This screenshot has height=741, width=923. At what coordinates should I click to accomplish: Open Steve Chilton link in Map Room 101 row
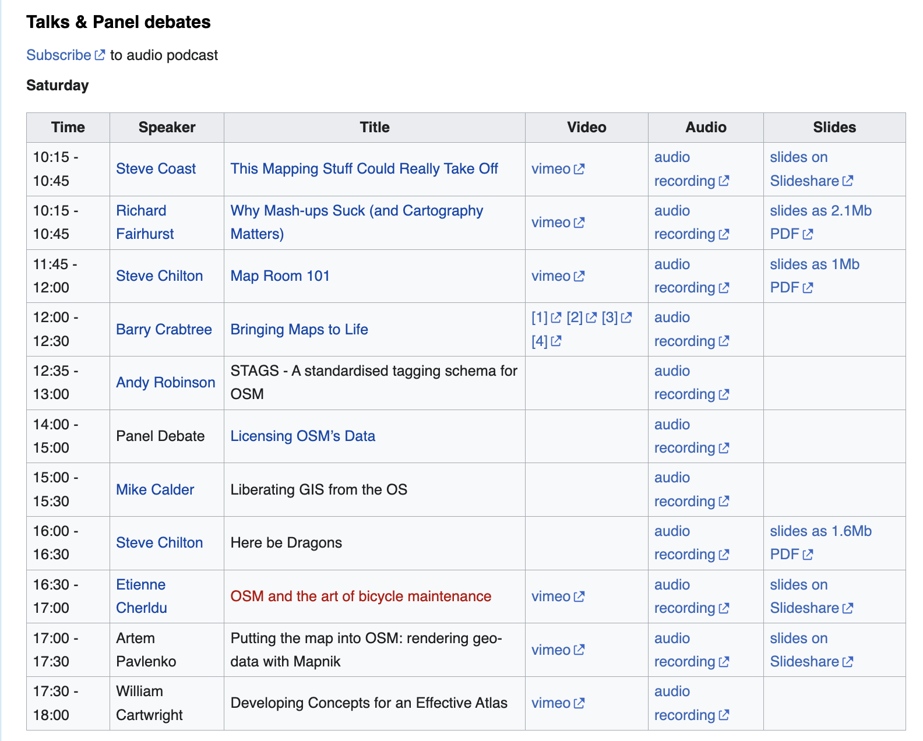(159, 276)
